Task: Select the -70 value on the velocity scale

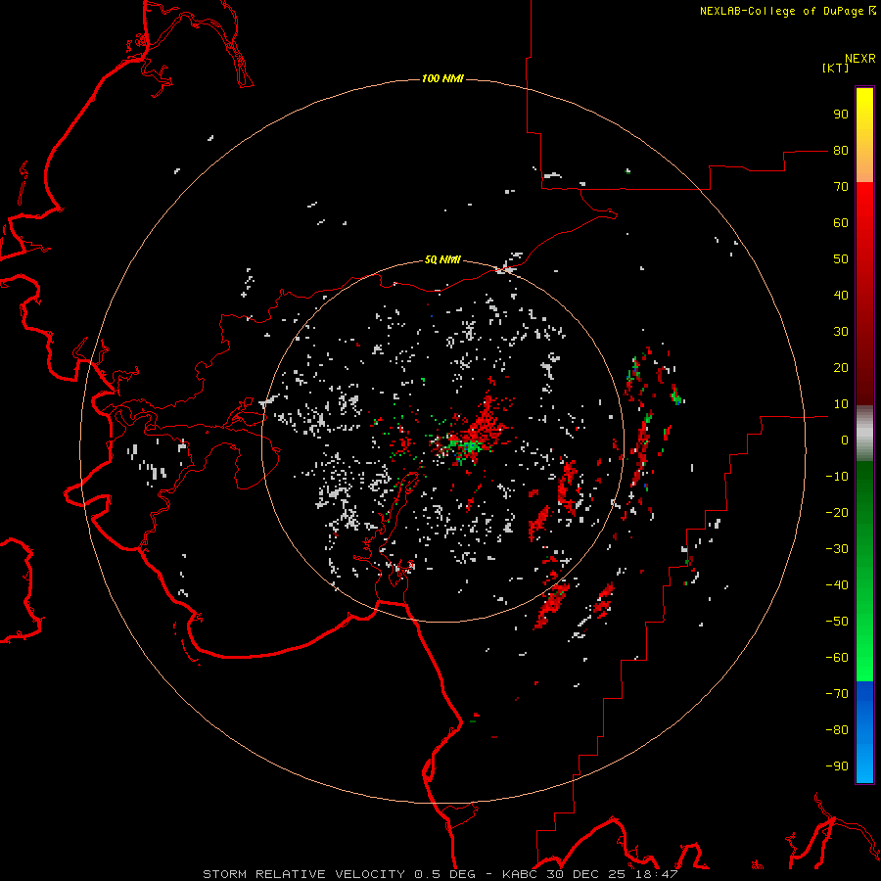Action: click(837, 693)
